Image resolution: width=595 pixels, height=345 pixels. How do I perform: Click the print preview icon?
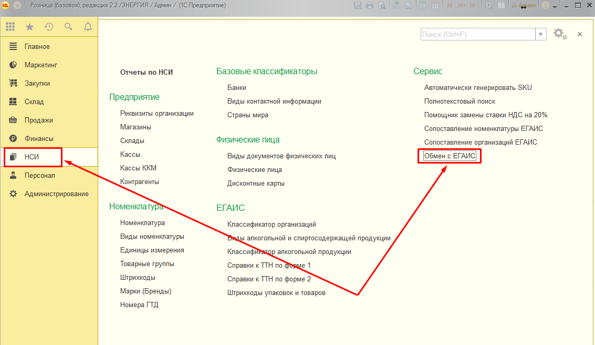click(382, 5)
